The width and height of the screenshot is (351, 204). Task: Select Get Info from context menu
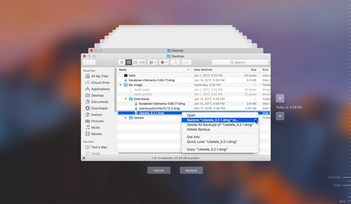[x=193, y=137]
